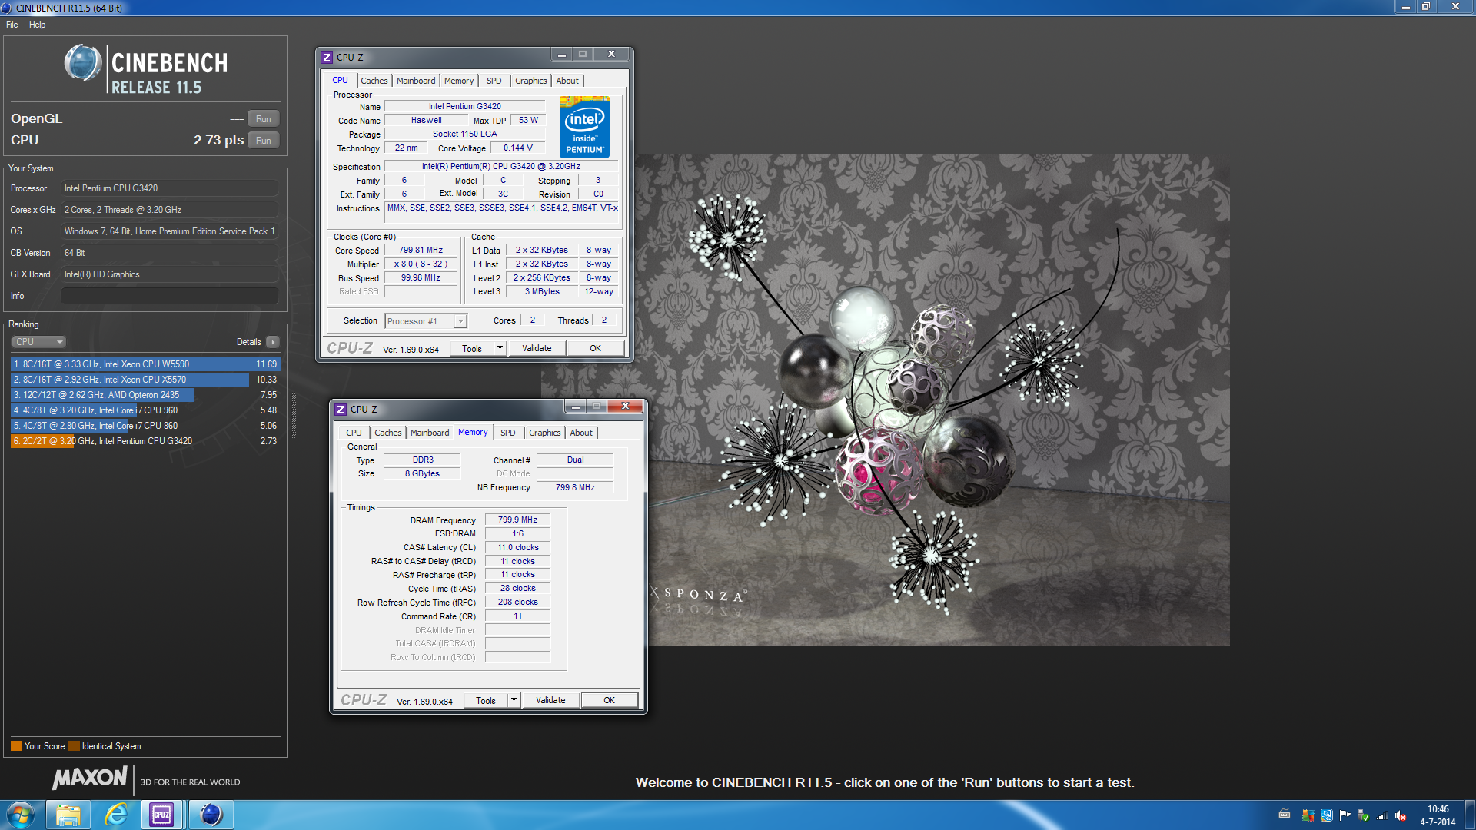Click OK in the CPU-tab CPU-Z window
The width and height of the screenshot is (1476, 830).
[x=596, y=348]
